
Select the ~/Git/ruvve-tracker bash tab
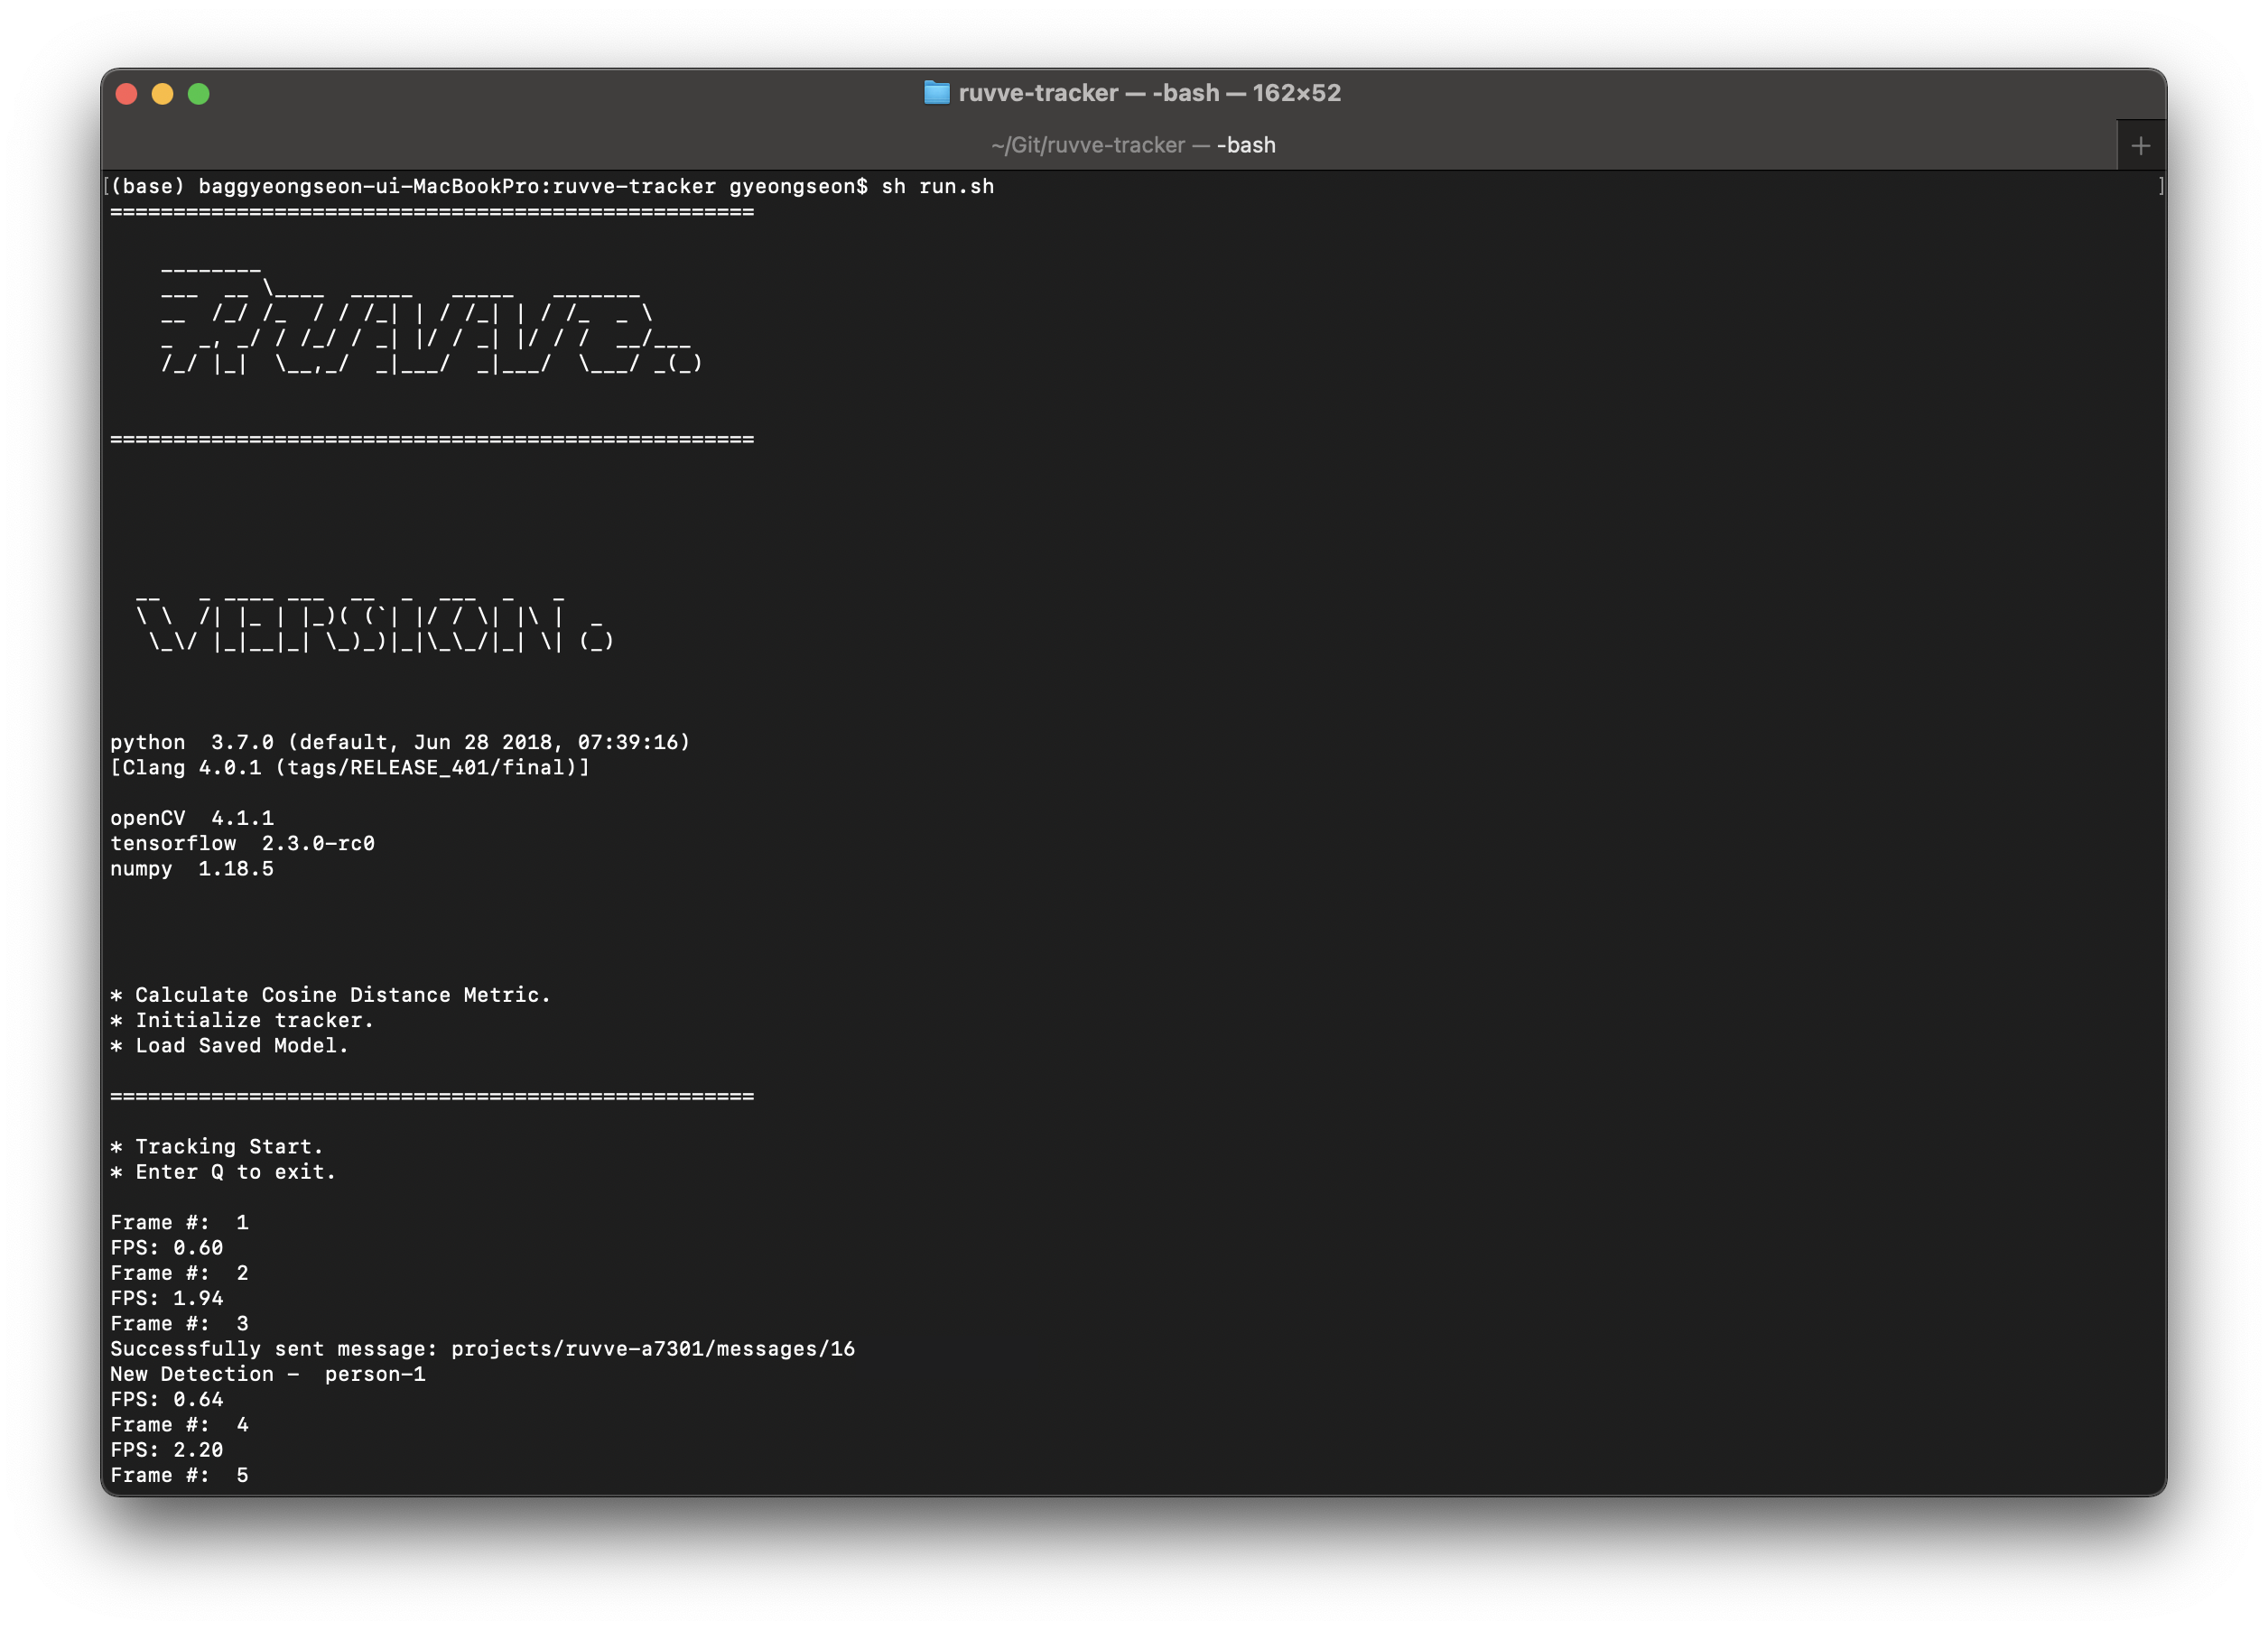click(1132, 146)
